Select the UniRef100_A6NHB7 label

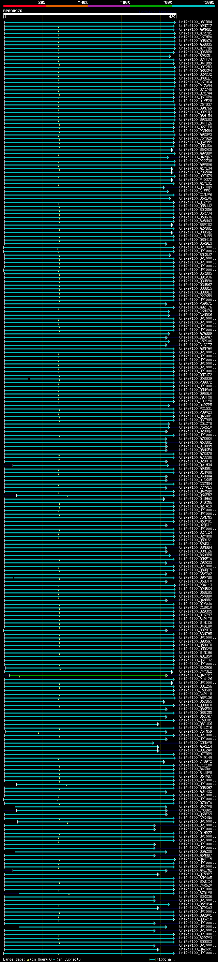click(196, 856)
